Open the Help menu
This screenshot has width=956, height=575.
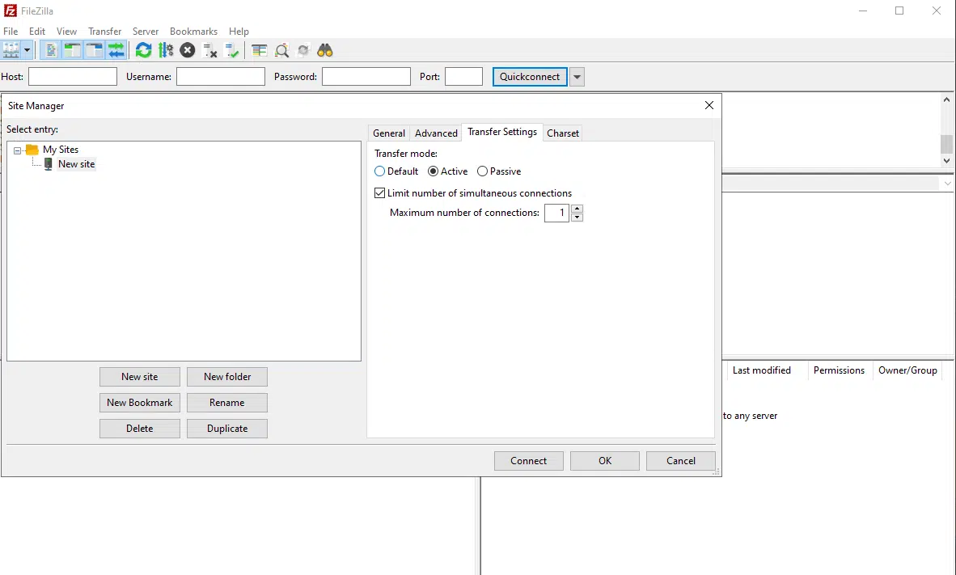click(x=239, y=31)
